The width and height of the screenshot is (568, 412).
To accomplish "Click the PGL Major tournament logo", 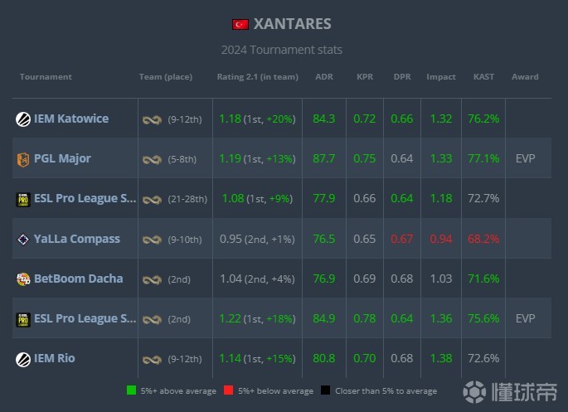I will 23,158.
